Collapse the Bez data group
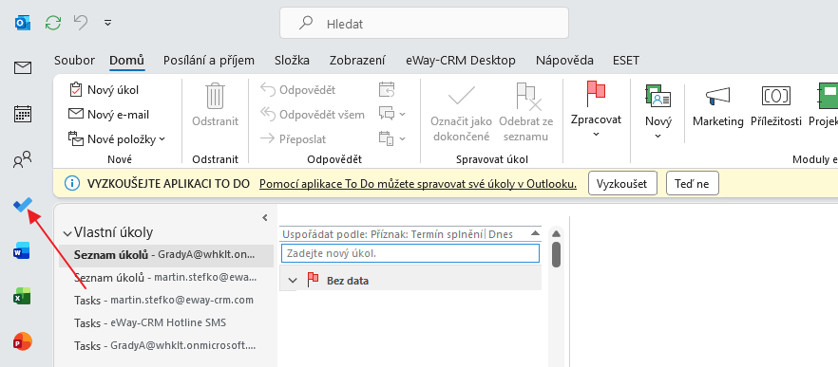The width and height of the screenshot is (838, 367). coord(293,281)
